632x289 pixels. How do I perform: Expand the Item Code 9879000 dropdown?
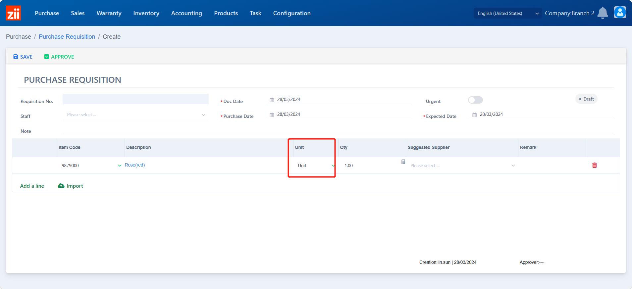tap(120, 166)
